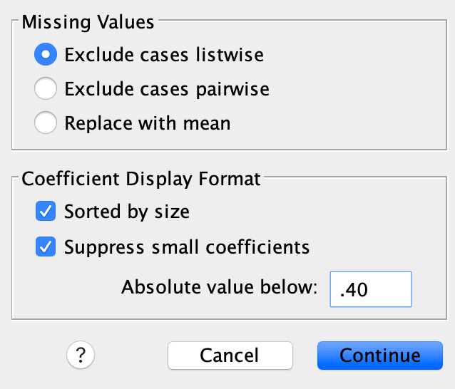Click into the Absolute value below field
455x389 pixels.
pos(371,289)
